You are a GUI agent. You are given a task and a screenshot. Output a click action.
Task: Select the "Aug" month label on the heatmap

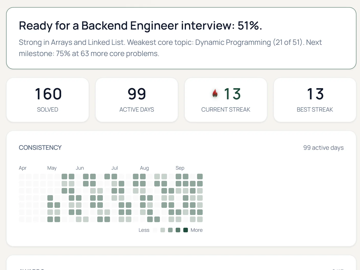coord(144,168)
